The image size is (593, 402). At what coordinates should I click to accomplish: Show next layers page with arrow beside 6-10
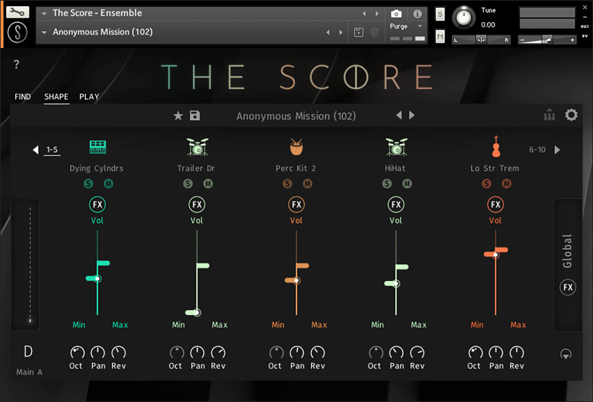coord(557,150)
